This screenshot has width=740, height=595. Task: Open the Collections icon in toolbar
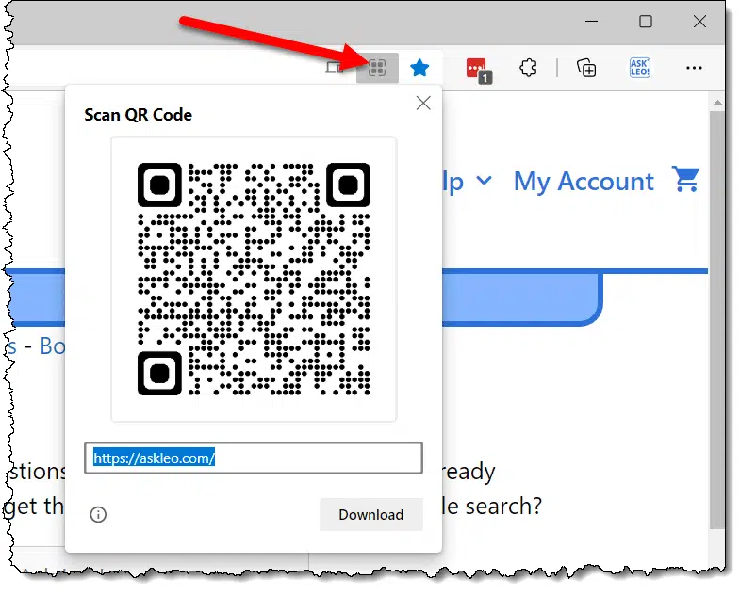click(586, 68)
